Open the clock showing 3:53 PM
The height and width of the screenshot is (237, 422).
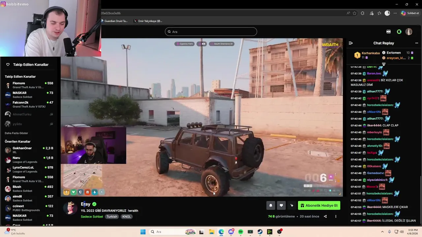click(x=413, y=232)
